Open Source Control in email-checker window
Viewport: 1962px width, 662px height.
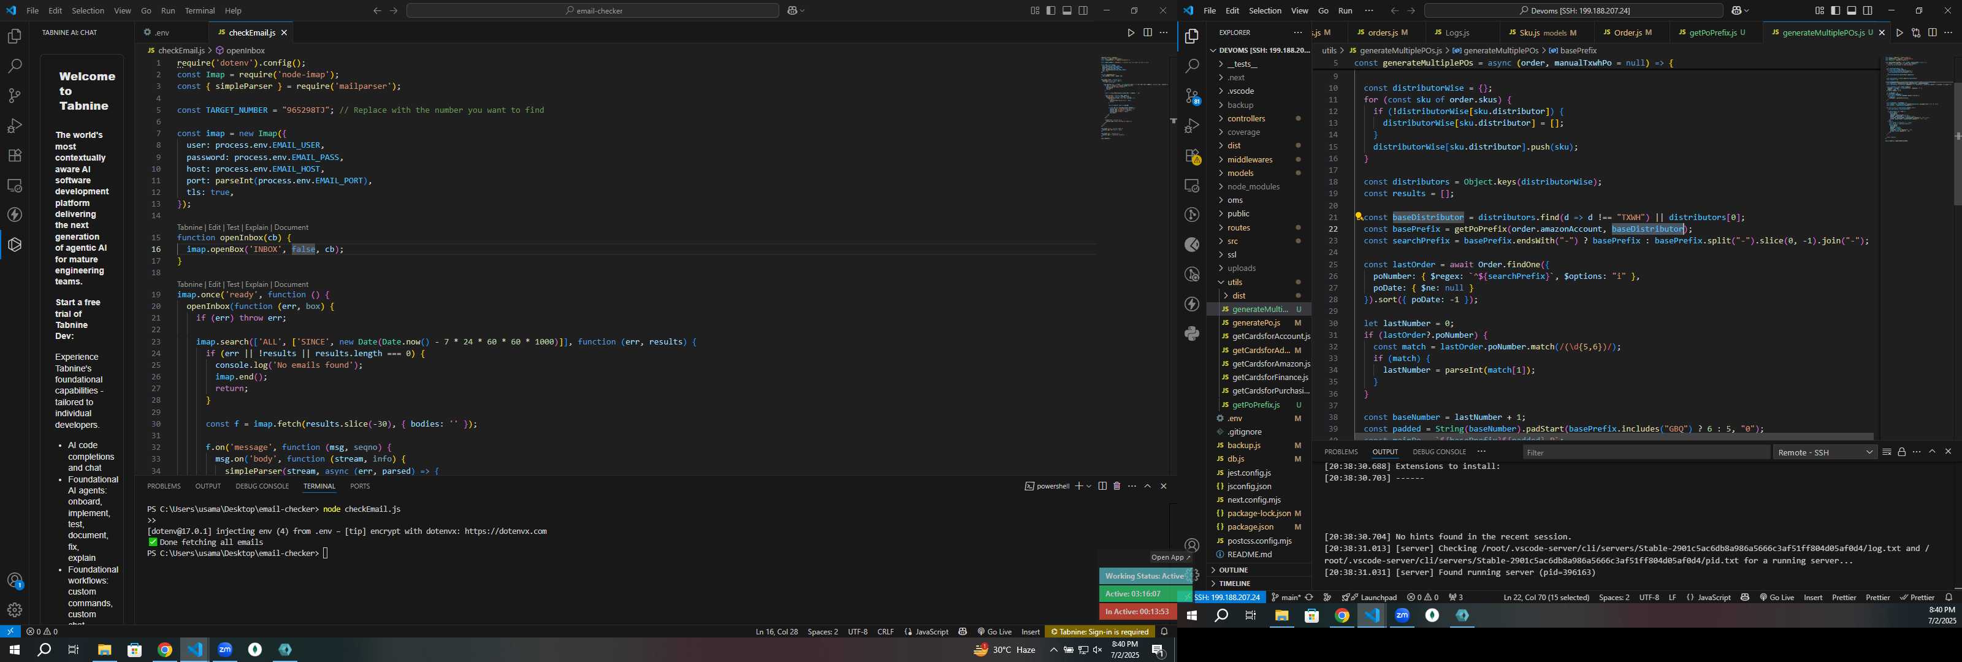(15, 96)
